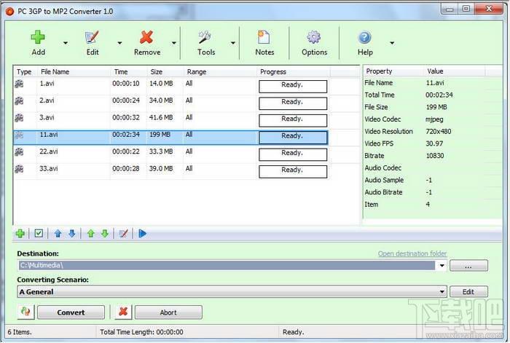Select the 11.avi file name in list

[49, 134]
